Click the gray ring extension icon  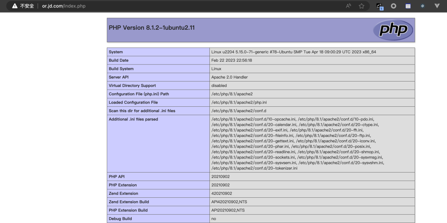(394, 6)
